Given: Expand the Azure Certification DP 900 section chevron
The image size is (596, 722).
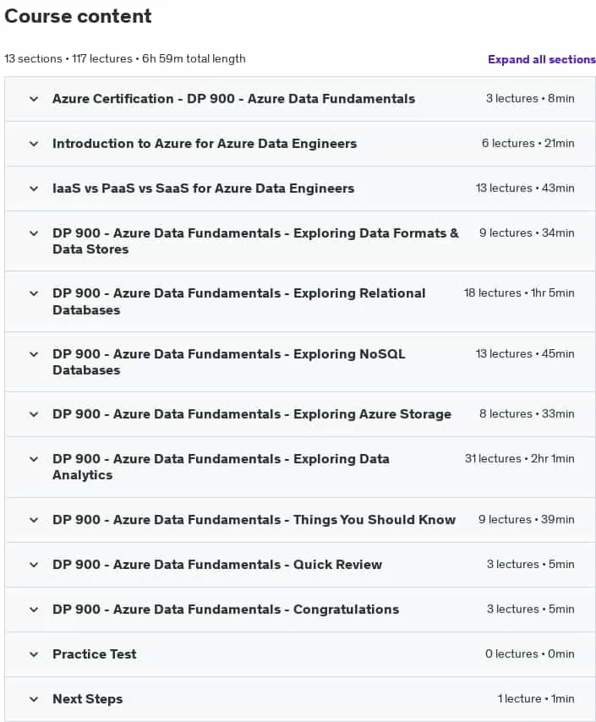Looking at the screenshot, I should point(34,99).
